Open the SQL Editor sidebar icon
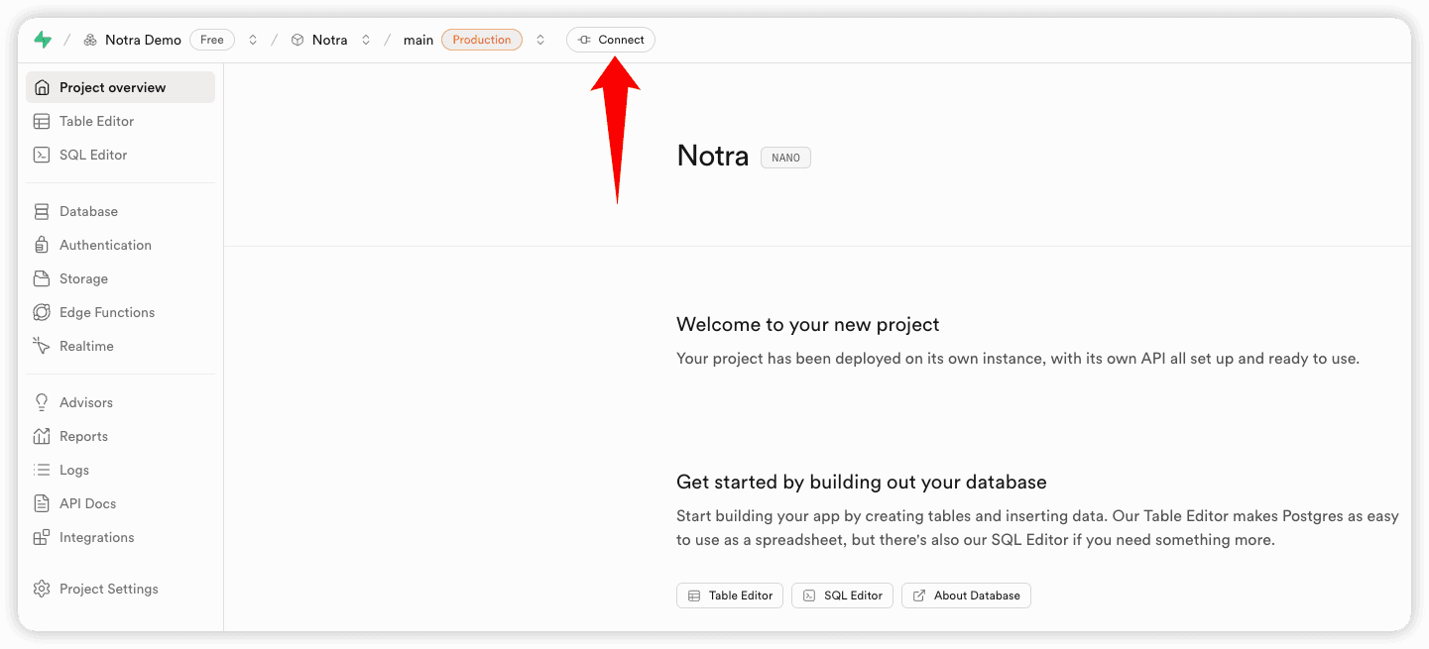 click(42, 156)
